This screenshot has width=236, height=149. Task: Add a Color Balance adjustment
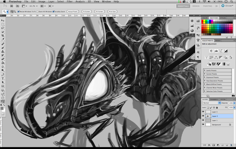click(x=216, y=57)
